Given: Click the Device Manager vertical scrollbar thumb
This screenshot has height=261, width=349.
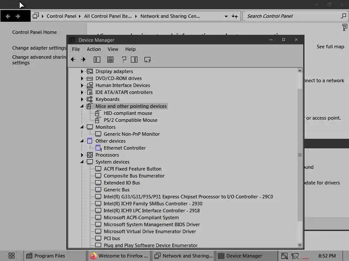Looking at the screenshot, I should click(300, 155).
